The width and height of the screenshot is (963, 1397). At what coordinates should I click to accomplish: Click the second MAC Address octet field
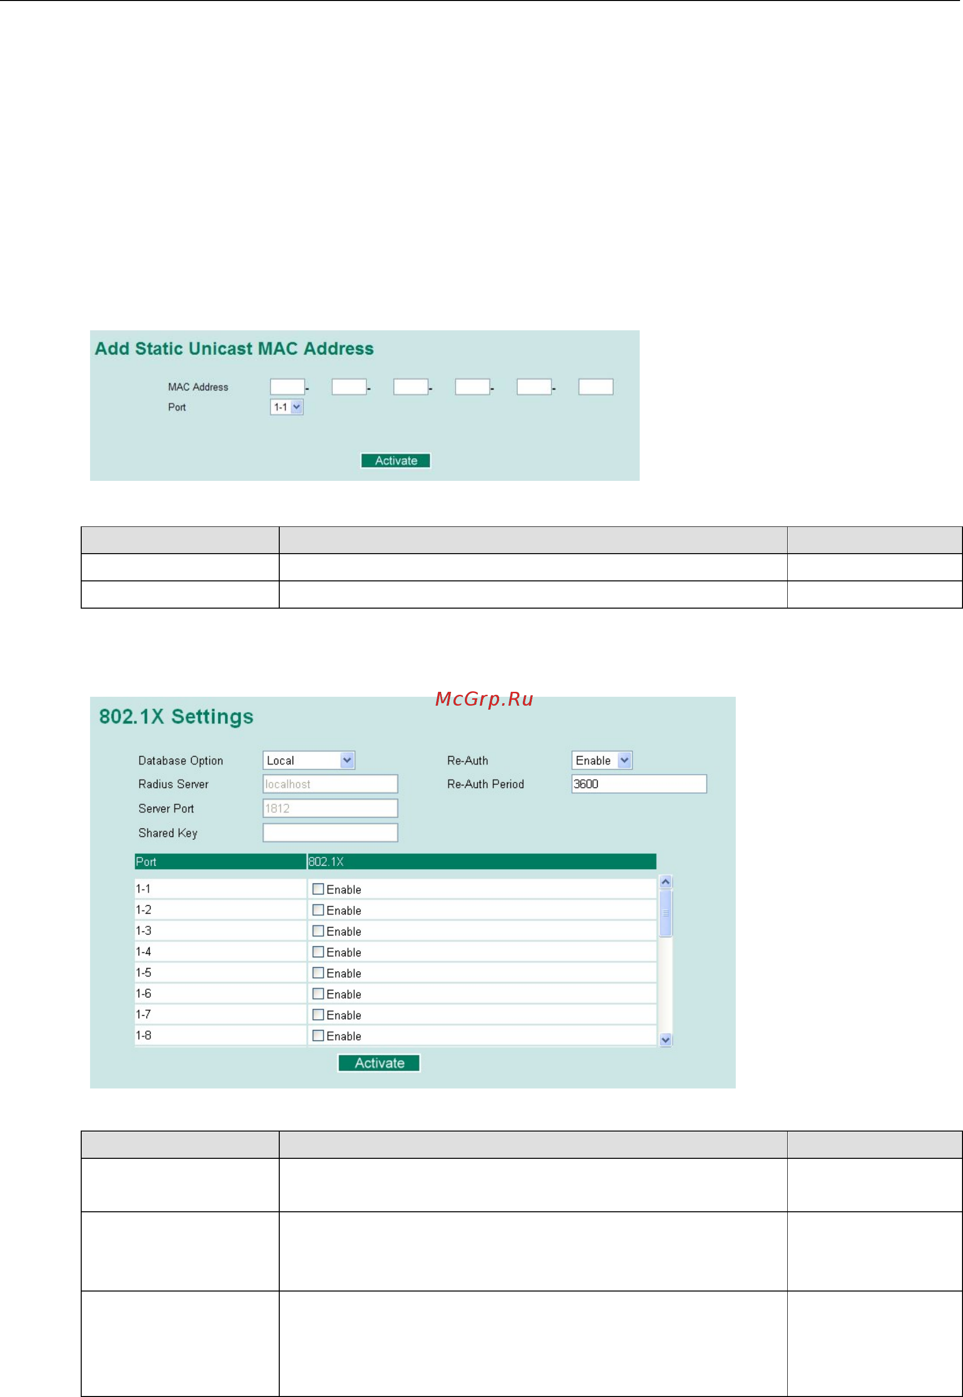click(x=350, y=387)
